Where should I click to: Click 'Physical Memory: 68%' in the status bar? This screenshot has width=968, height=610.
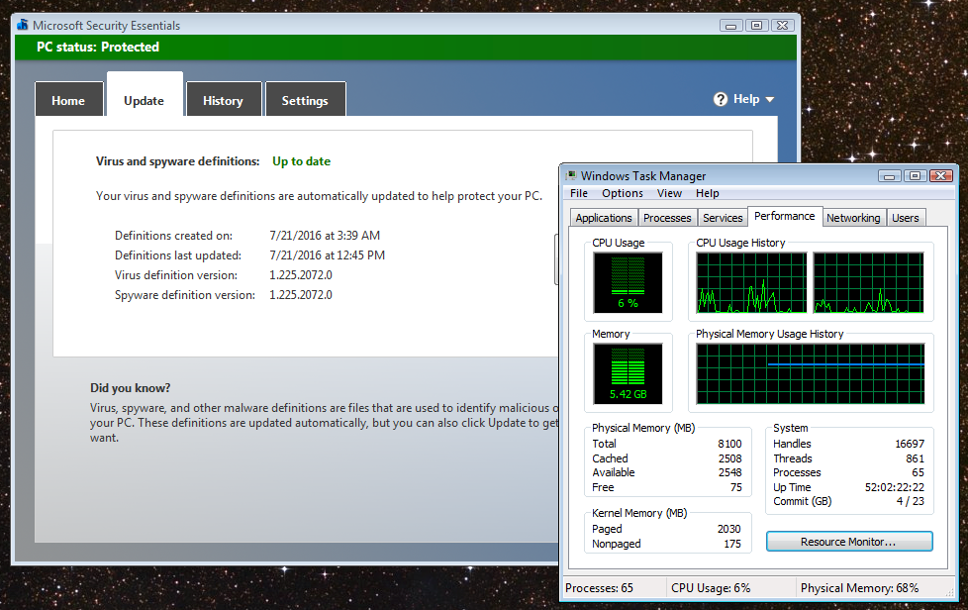tap(859, 588)
